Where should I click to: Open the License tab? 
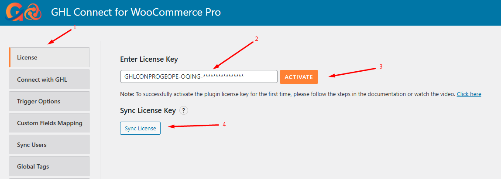pyautogui.click(x=49, y=57)
